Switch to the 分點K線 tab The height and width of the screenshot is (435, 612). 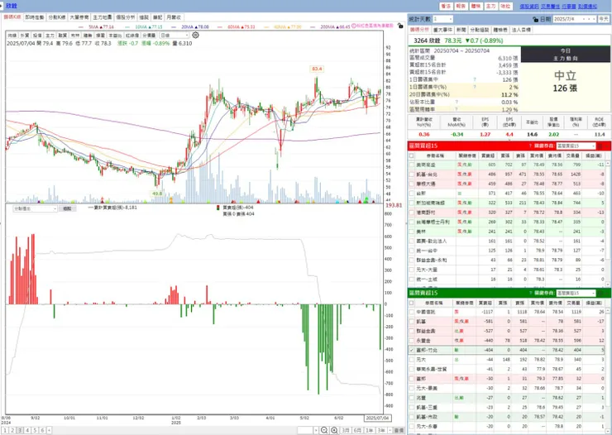tap(57, 17)
